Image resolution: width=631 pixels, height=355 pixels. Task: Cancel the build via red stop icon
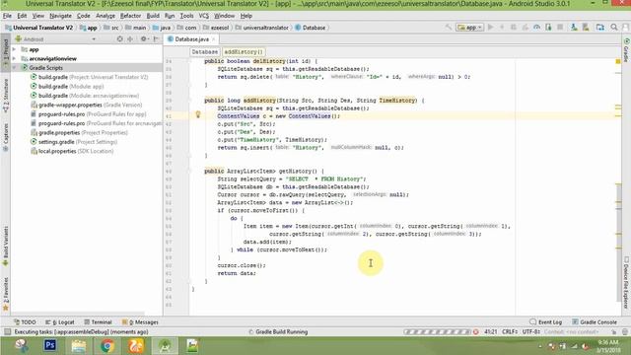click(x=475, y=331)
